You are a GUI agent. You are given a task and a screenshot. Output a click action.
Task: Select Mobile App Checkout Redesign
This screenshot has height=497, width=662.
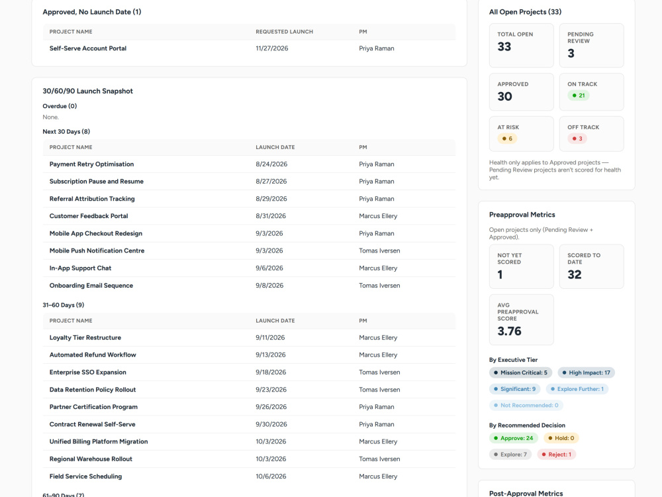(x=96, y=233)
